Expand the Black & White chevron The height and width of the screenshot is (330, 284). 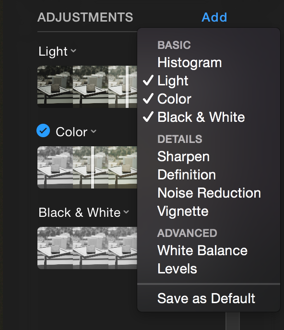point(126,212)
